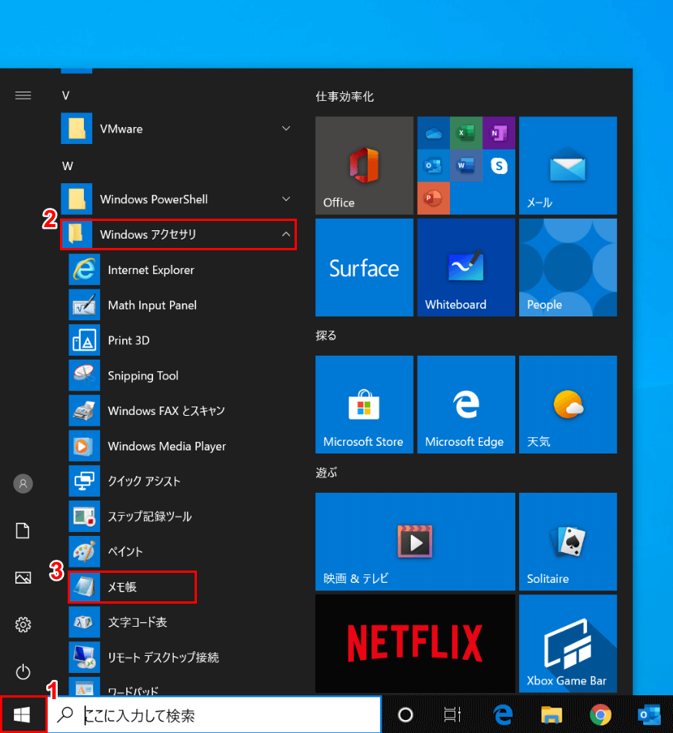Expand Windows PowerShell folder chevron

tap(286, 199)
